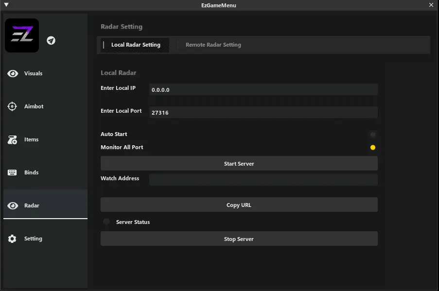Select the Radar eye icon in sidebar
The width and height of the screenshot is (439, 291).
pos(13,206)
